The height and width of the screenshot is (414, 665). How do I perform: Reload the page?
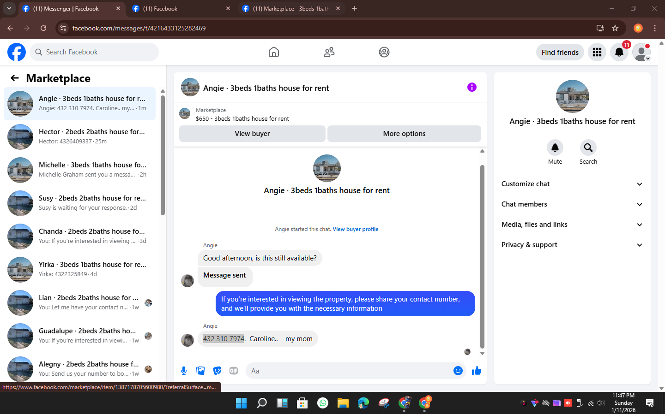click(x=43, y=28)
